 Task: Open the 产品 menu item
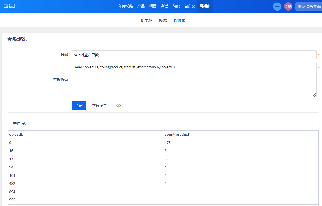[x=141, y=6]
